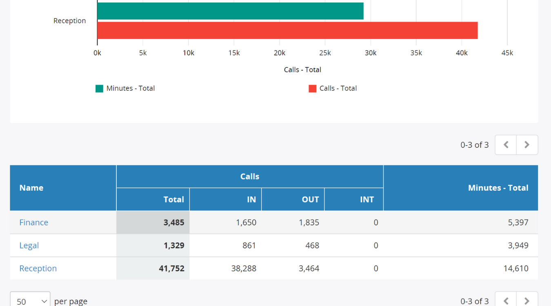Click the Reception chart axis label
This screenshot has height=306, width=551.
70,21
